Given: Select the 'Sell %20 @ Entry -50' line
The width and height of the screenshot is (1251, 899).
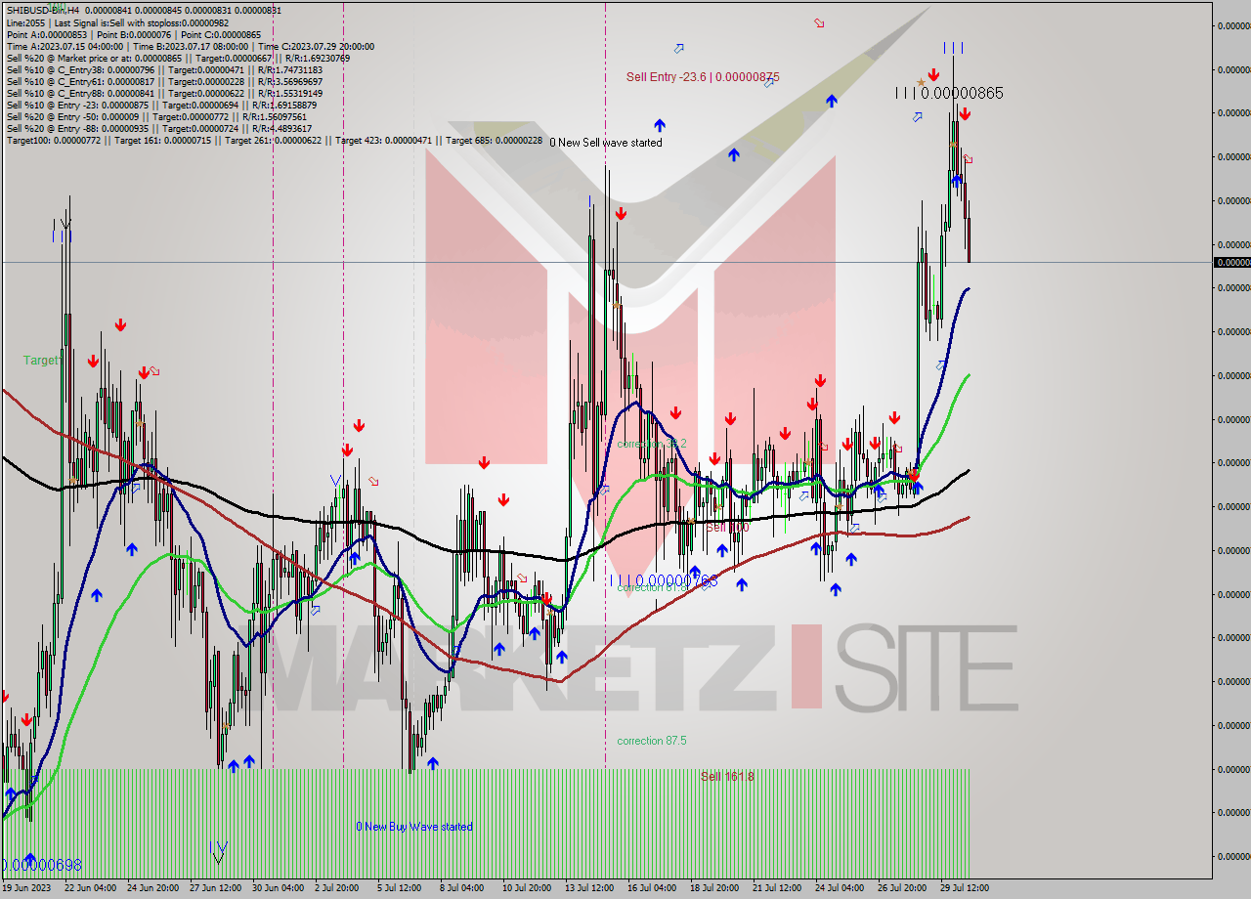Looking at the screenshot, I should (x=157, y=116).
